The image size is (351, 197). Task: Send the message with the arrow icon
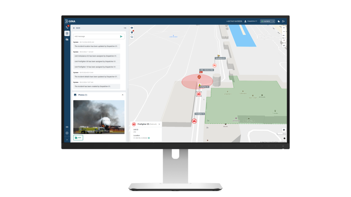pos(121,36)
